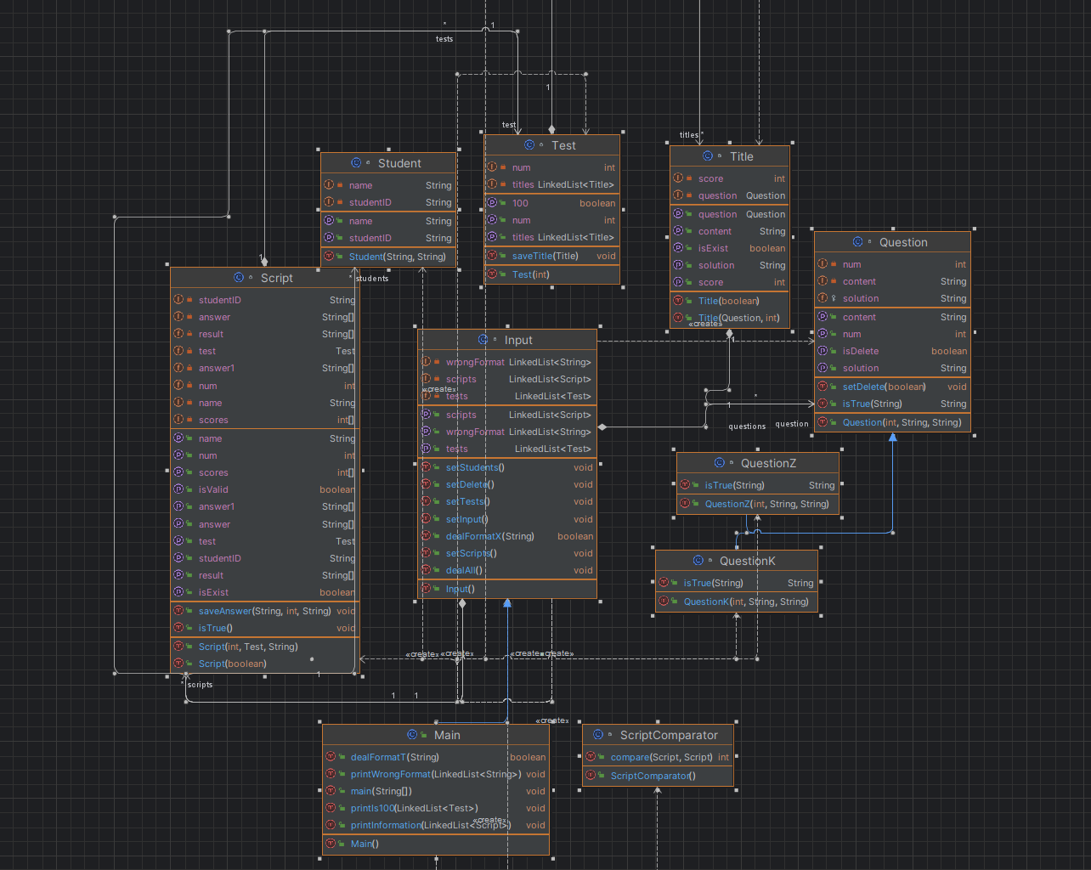Click the method icon beside saveAnswer in Script
Screen dimensions: 1091x870
coord(178,611)
